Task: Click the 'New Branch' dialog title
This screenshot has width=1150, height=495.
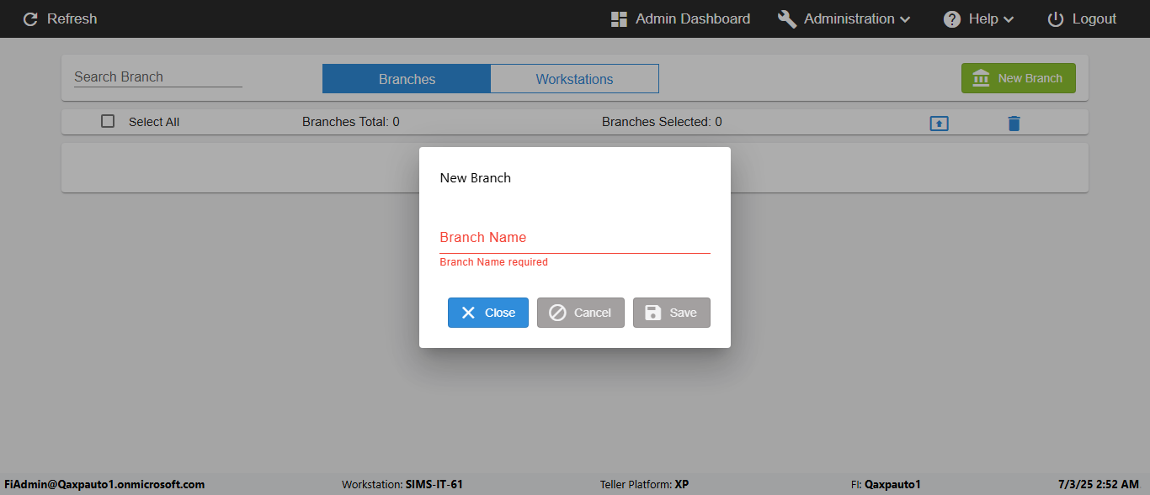Action: [476, 178]
